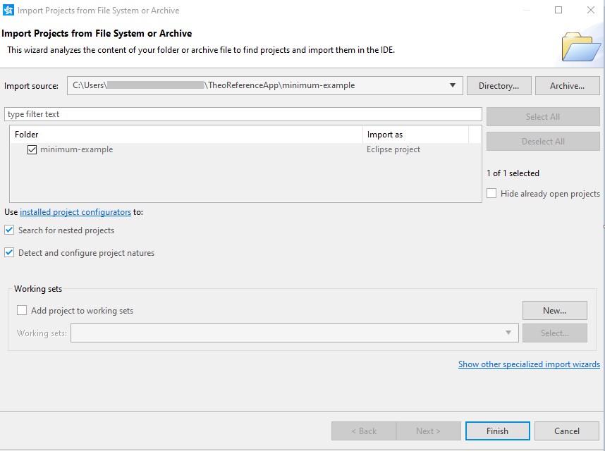The image size is (605, 451).
Task: Click the Import as column header
Action: click(x=415, y=135)
